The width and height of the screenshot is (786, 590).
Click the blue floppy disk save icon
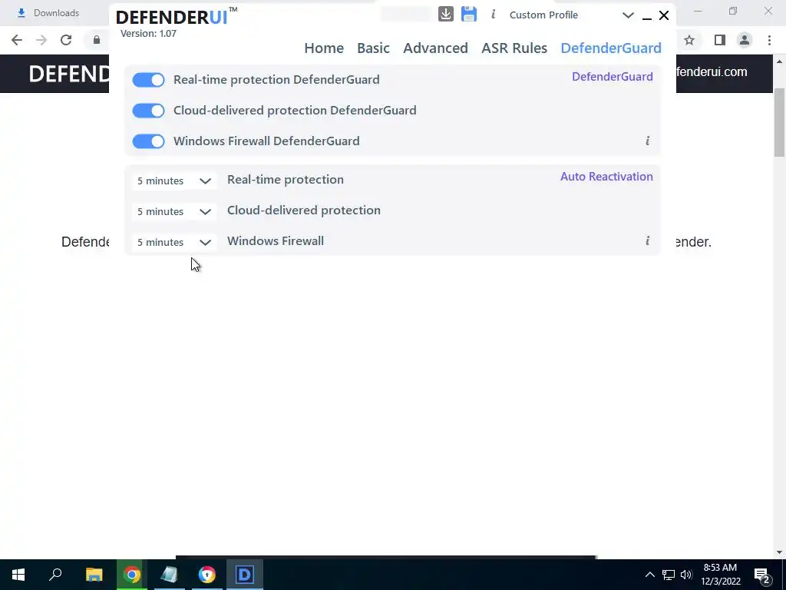[469, 14]
